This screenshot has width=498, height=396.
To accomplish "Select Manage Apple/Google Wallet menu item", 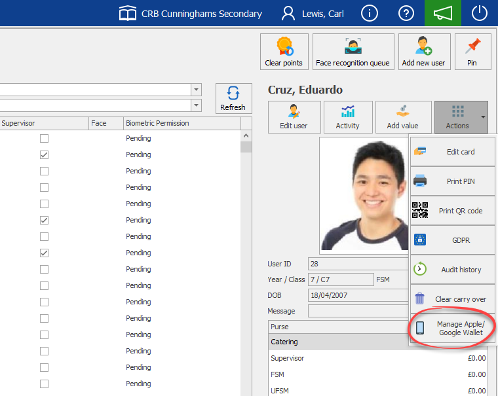I will point(452,328).
